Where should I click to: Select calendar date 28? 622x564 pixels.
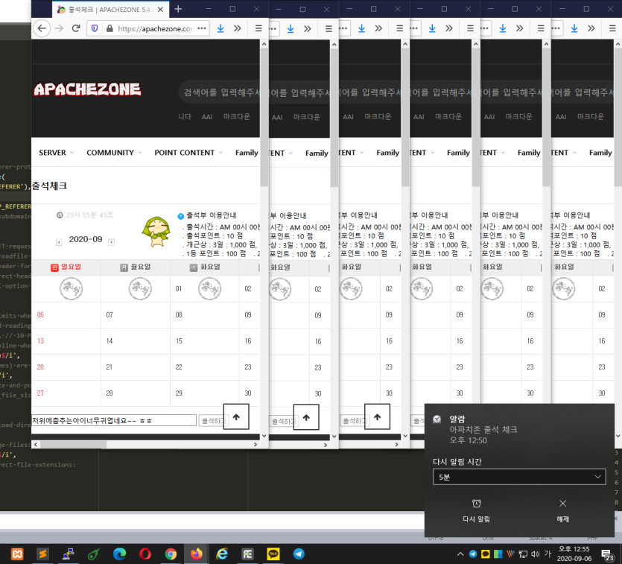click(110, 393)
